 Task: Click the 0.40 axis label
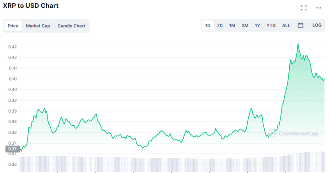[12, 89]
